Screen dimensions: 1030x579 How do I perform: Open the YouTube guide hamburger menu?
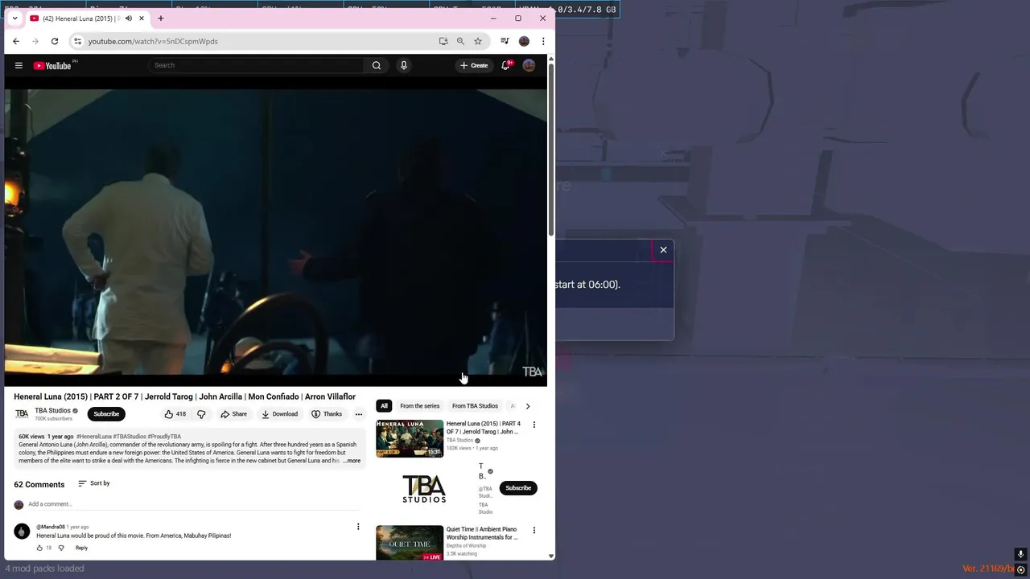(x=19, y=65)
